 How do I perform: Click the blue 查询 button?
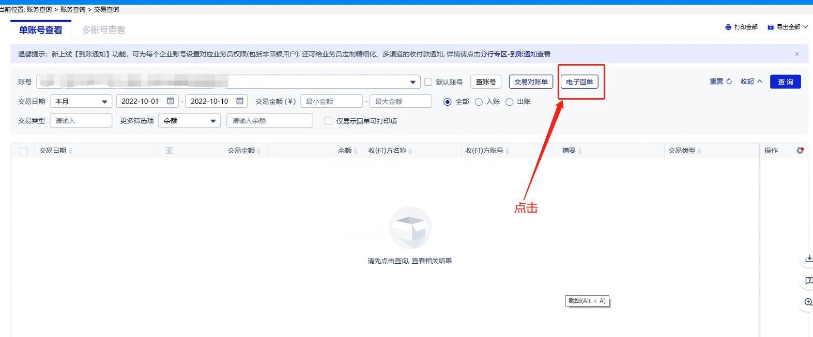click(x=785, y=82)
